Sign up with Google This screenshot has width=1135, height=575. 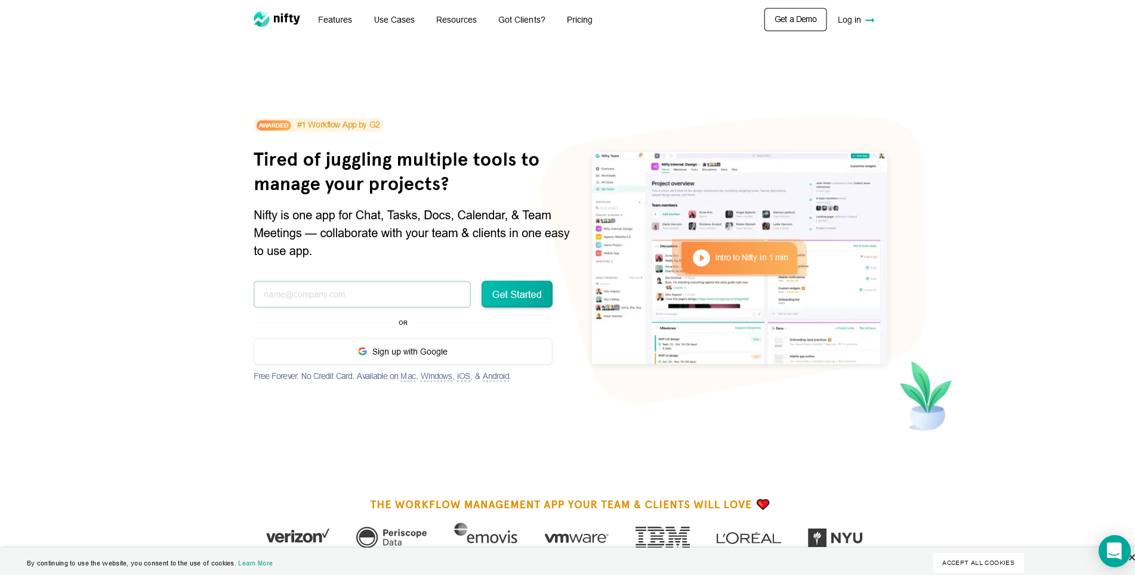pyautogui.click(x=403, y=352)
